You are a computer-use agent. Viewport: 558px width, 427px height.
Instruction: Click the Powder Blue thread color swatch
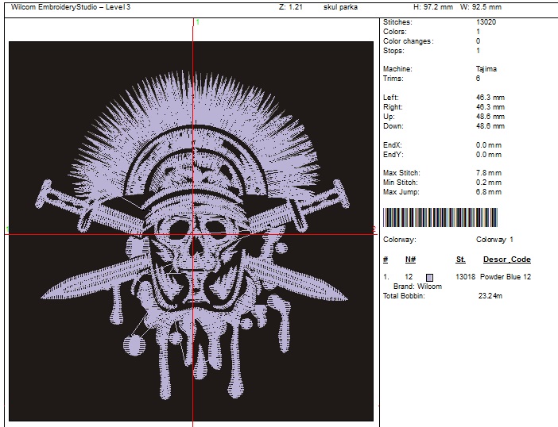tap(430, 276)
